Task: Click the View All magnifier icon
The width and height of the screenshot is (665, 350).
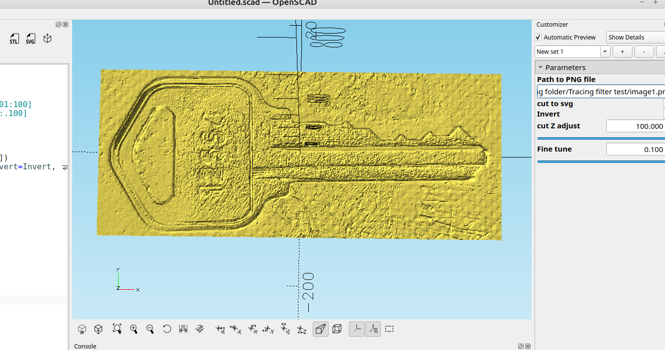Action: pyautogui.click(x=117, y=329)
